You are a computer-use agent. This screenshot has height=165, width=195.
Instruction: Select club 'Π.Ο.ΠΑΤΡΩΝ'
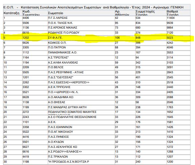[x=57, y=47]
